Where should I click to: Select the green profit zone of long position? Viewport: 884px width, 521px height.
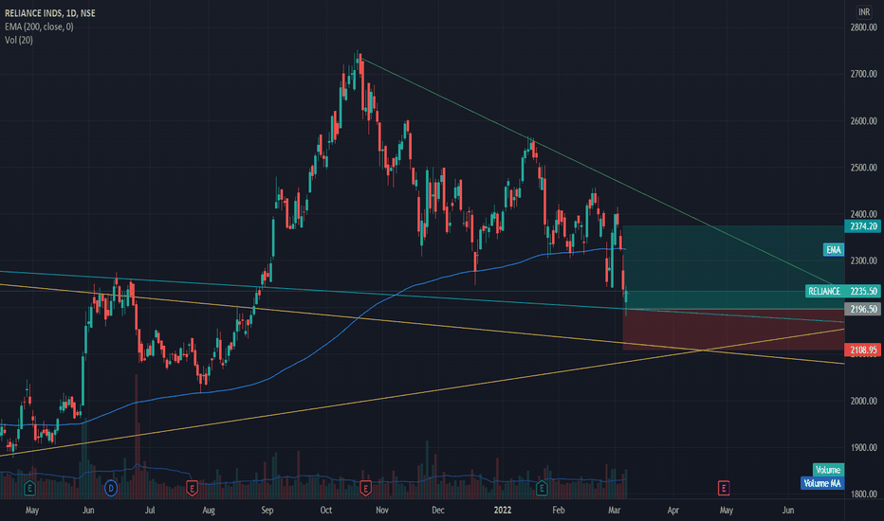click(733, 267)
